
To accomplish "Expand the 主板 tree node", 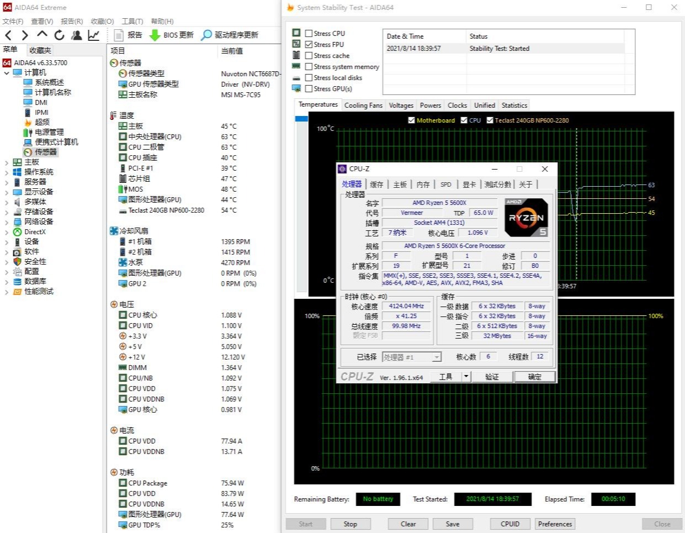I will pos(7,162).
